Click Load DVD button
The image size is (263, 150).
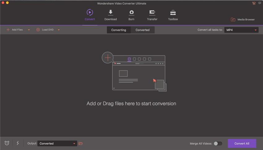click(x=45, y=30)
